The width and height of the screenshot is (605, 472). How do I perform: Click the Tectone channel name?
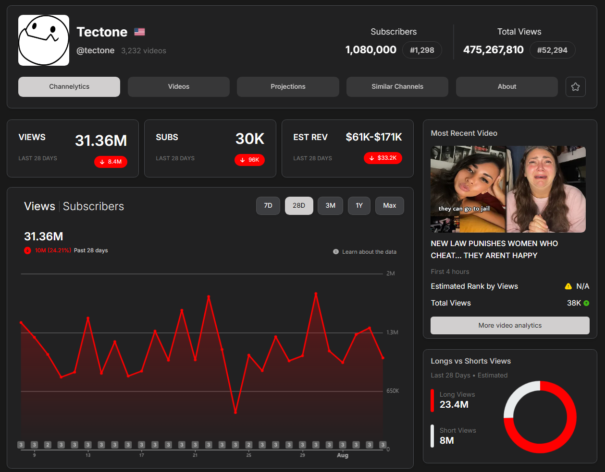point(102,32)
